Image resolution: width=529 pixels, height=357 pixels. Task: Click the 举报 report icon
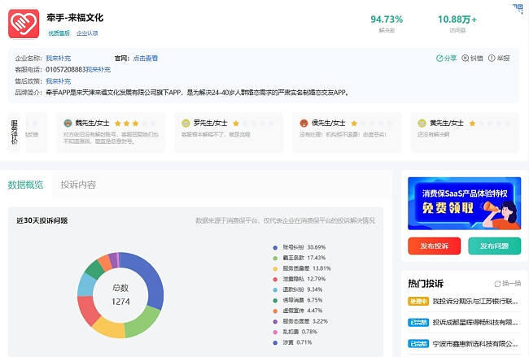(x=492, y=59)
